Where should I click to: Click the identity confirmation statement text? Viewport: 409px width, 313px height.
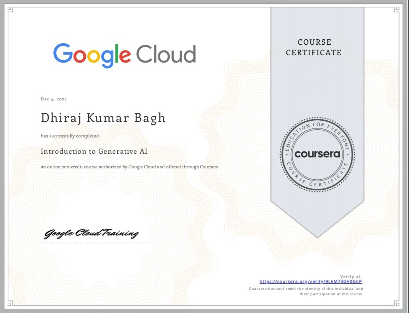306,291
